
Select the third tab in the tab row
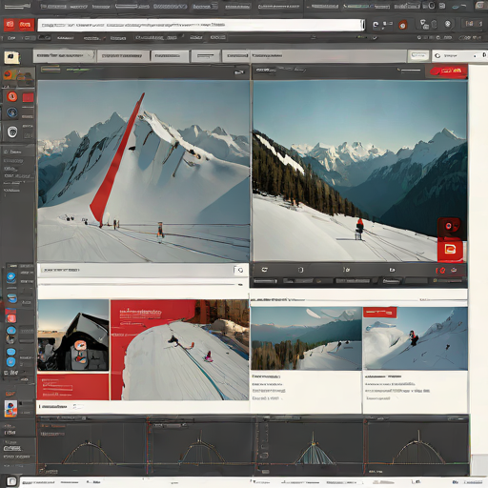[170, 55]
